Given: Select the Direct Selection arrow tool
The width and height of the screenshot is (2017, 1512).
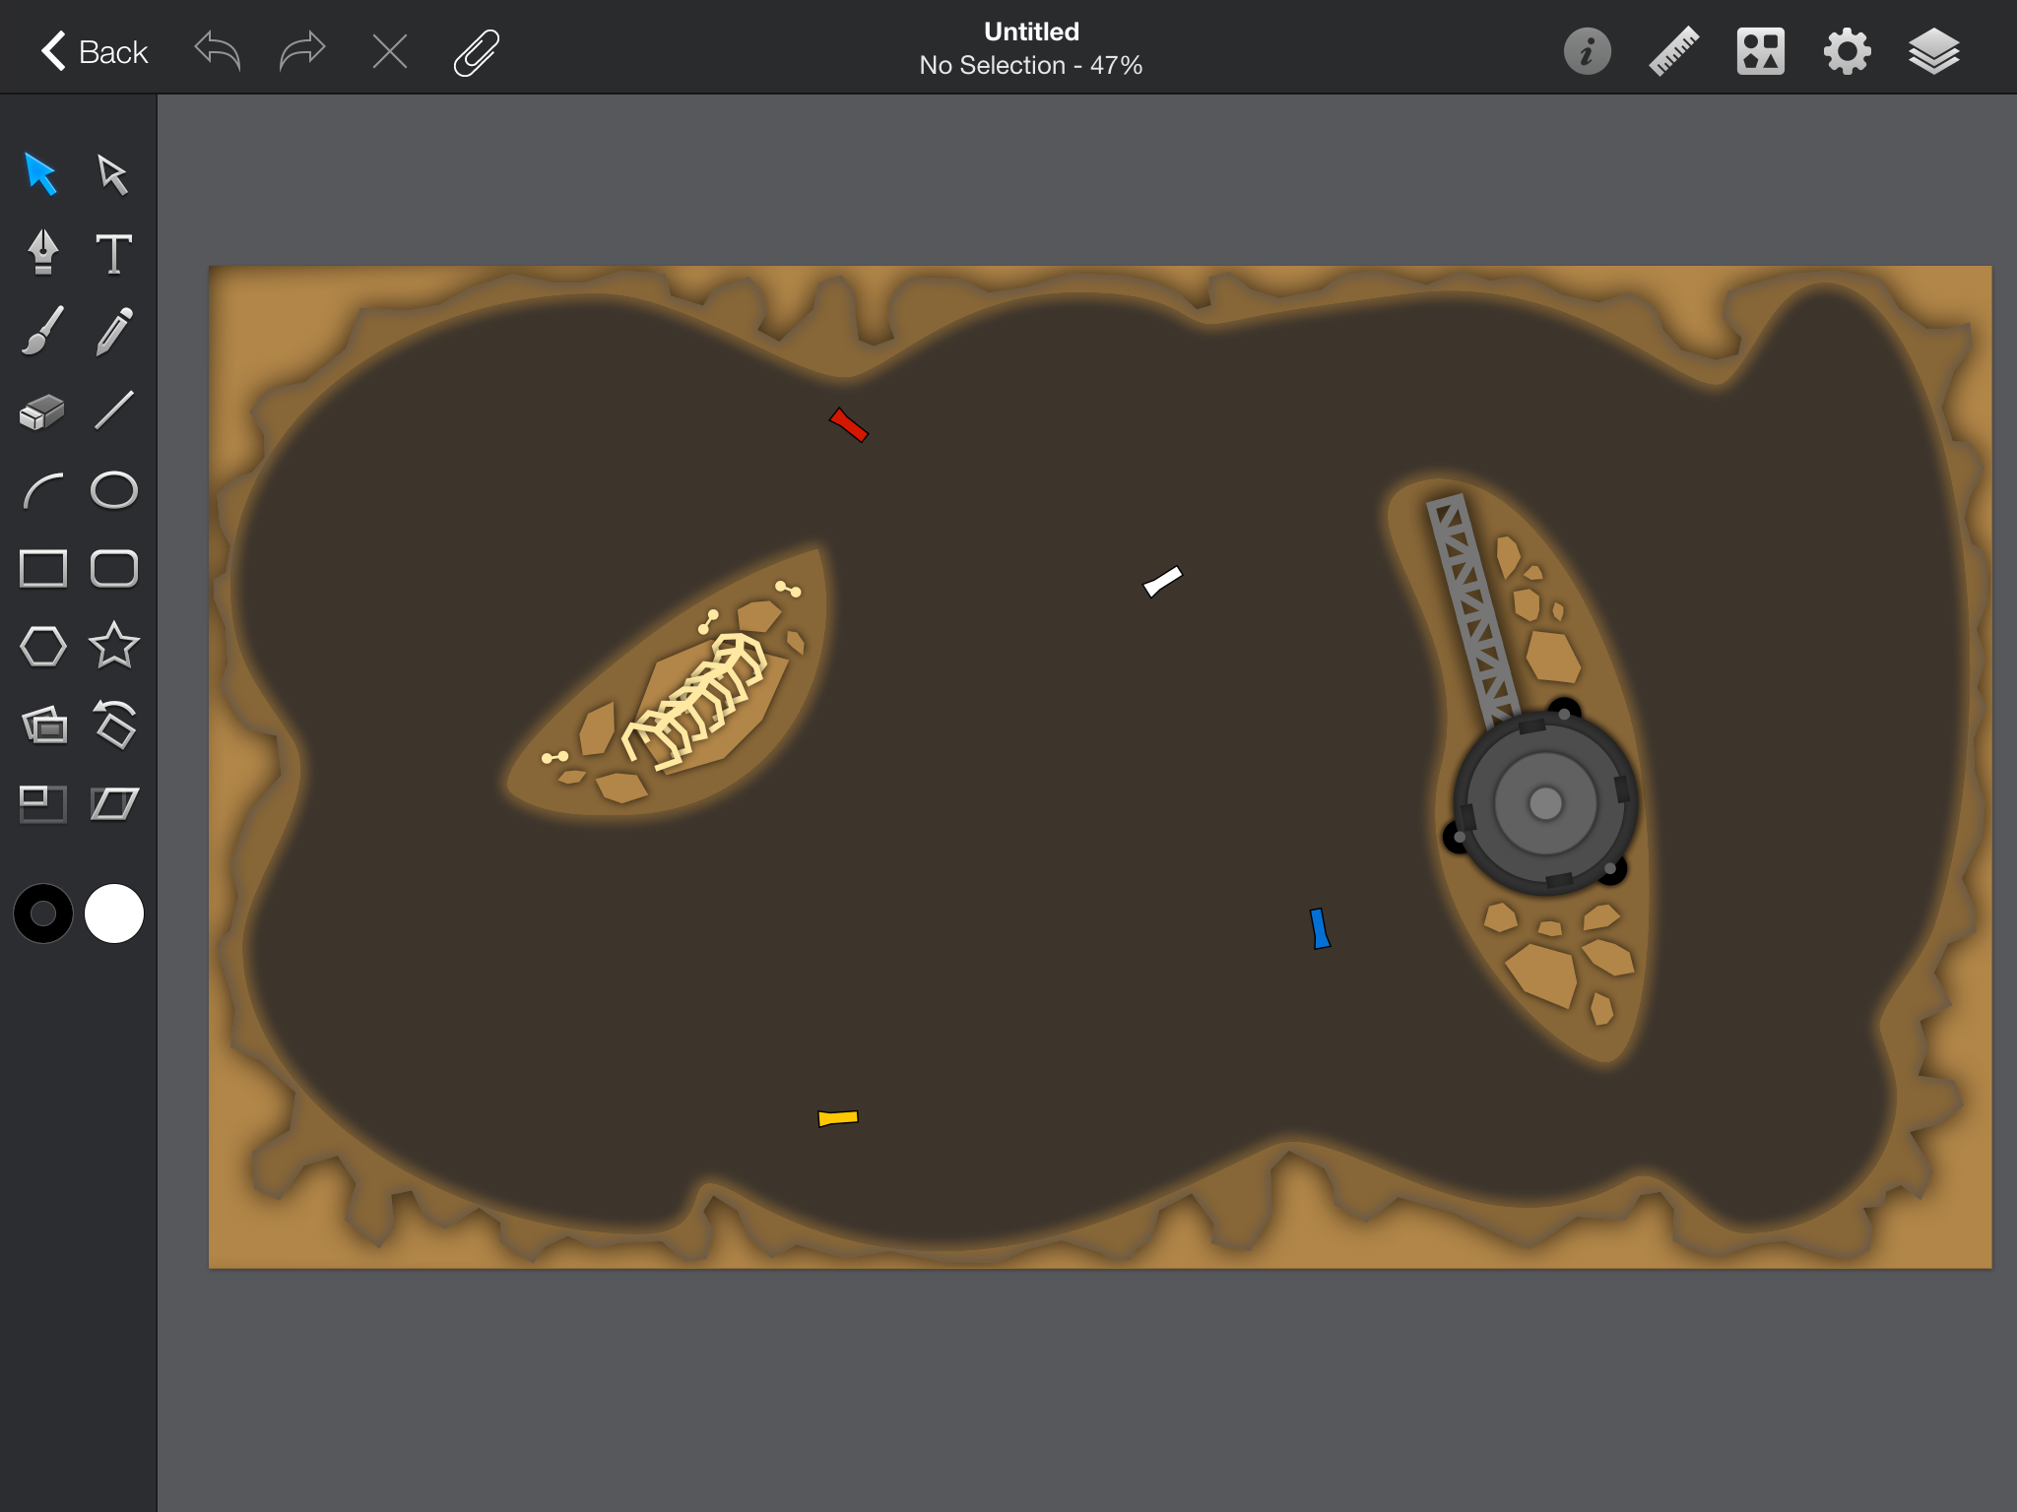Looking at the screenshot, I should click(x=113, y=174).
